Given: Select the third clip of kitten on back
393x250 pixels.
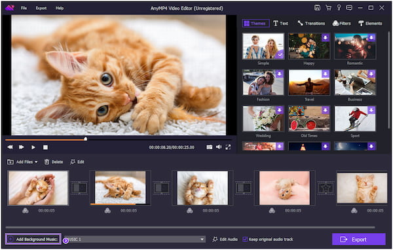Looking at the screenshot, I should 202,188.
